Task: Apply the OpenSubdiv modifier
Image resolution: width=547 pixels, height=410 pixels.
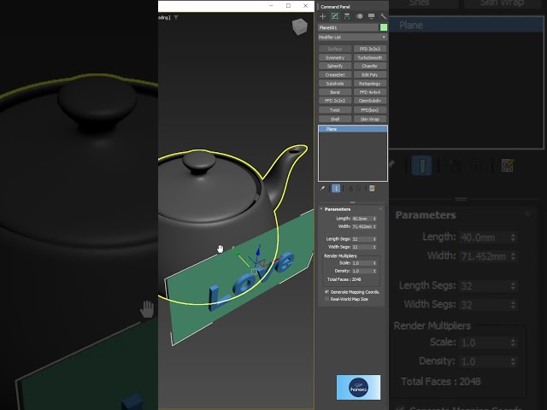Action: click(x=370, y=101)
